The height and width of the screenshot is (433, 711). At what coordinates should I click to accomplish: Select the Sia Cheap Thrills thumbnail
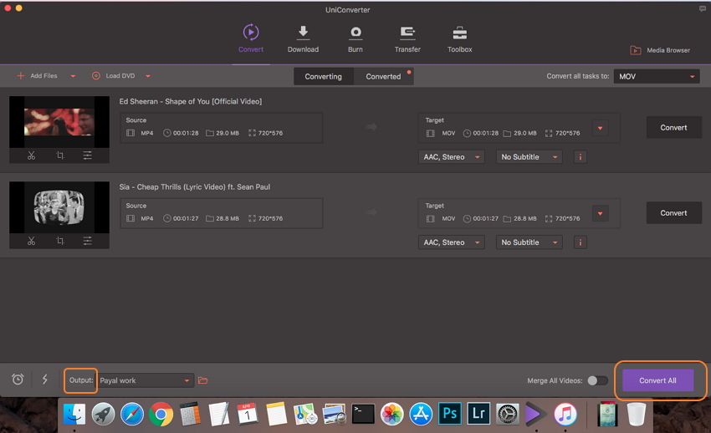pos(59,207)
